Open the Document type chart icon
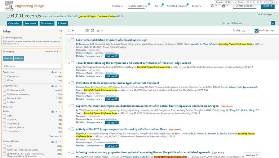The height and width of the screenshot is (158, 279). pos(52,86)
